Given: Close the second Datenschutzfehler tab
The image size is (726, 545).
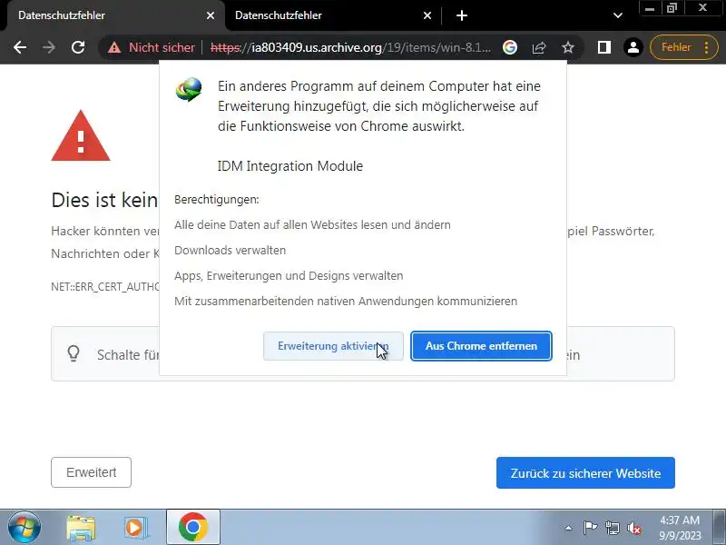Looking at the screenshot, I should pyautogui.click(x=427, y=15).
